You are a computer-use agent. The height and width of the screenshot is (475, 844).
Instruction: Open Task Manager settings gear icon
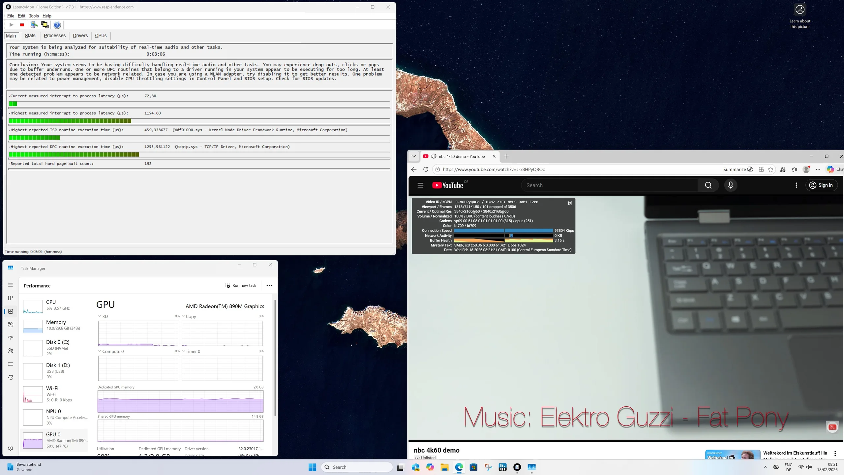coord(11,448)
